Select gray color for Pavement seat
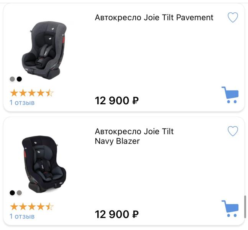Screen dimensions: 248x230 point(12,79)
